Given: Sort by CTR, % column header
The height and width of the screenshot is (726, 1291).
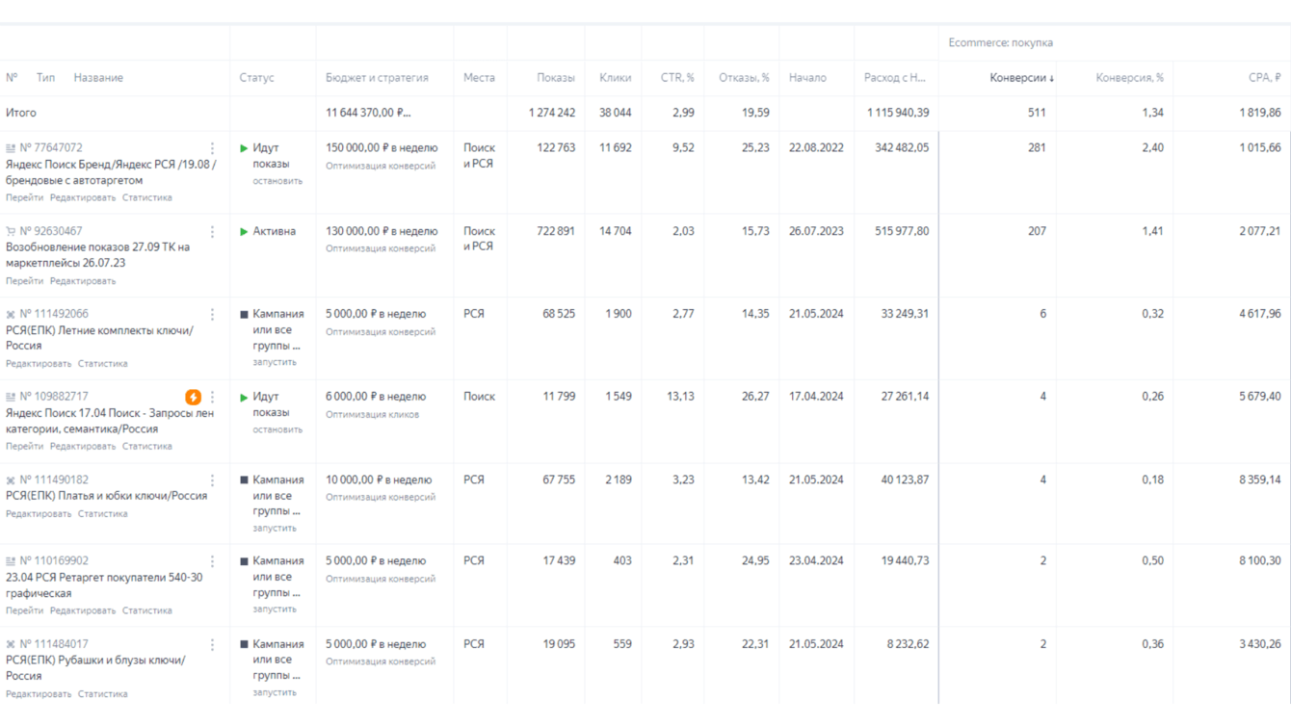Looking at the screenshot, I should (677, 78).
